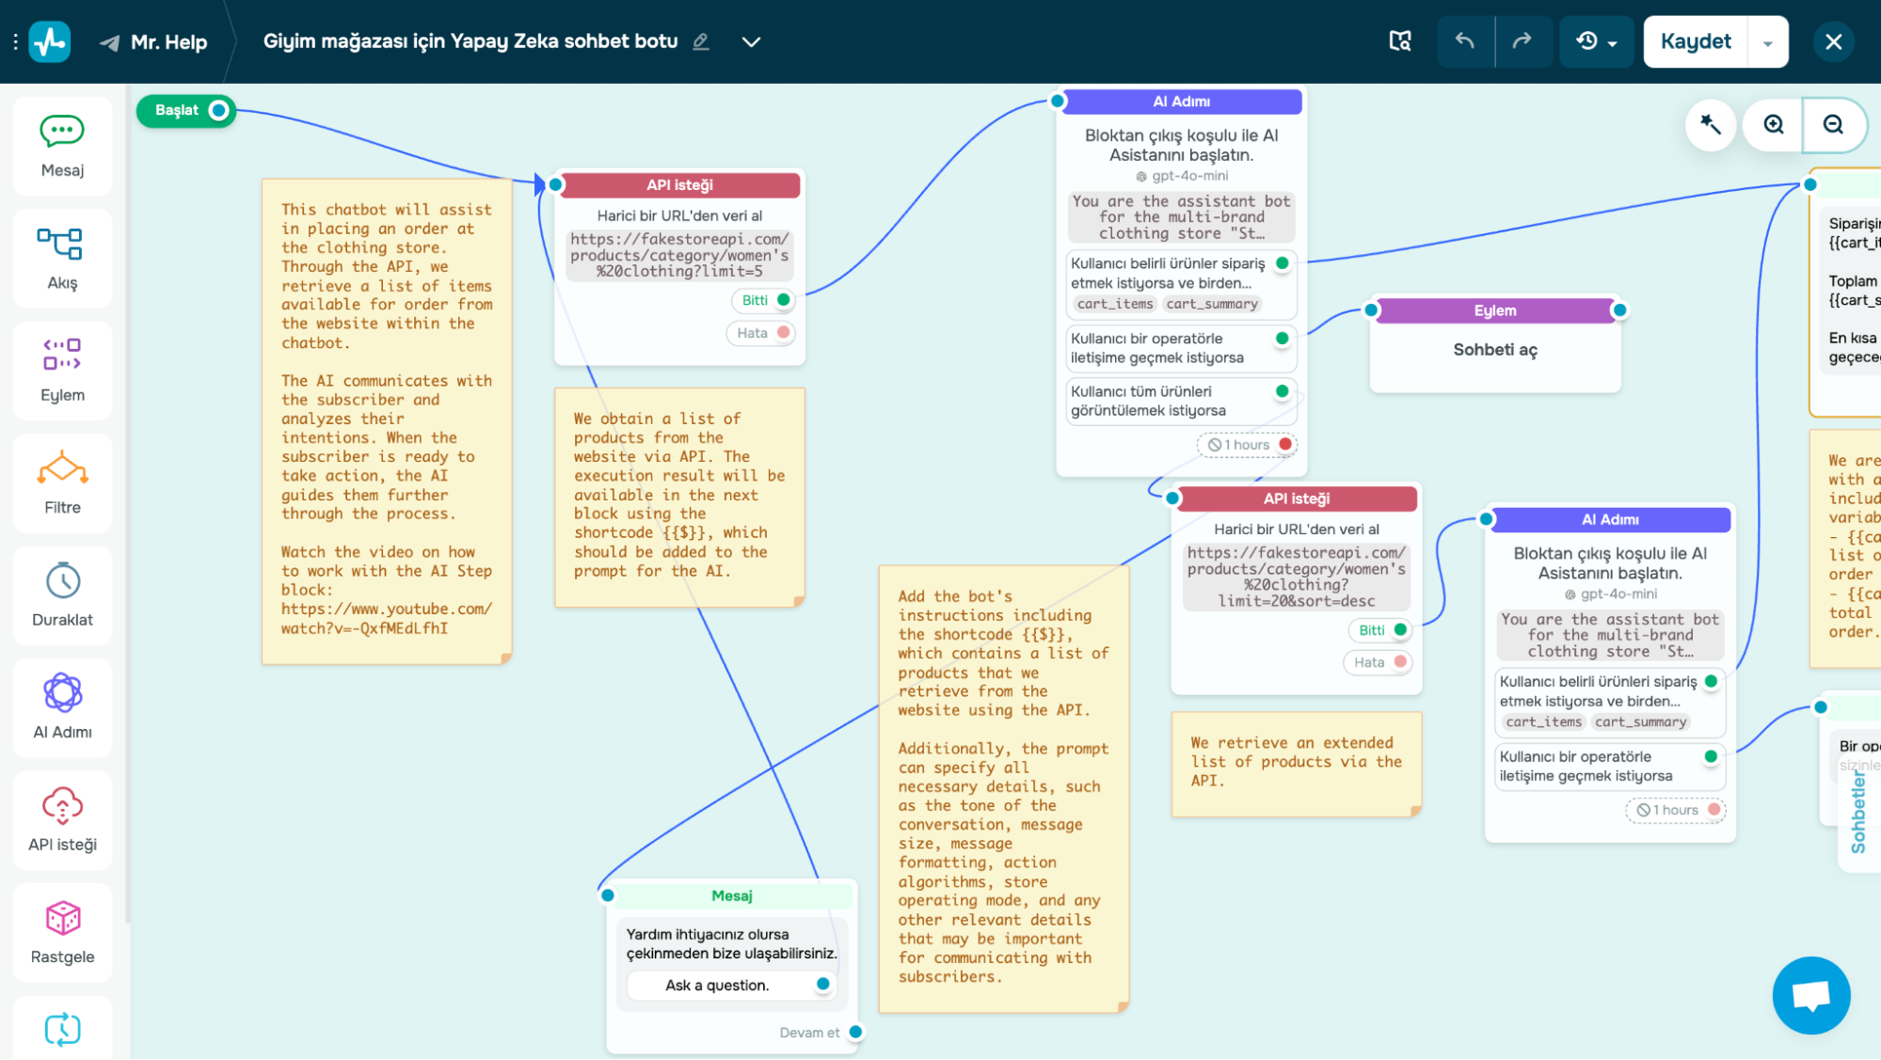Click the auto-arrange wand icon

(x=1710, y=125)
